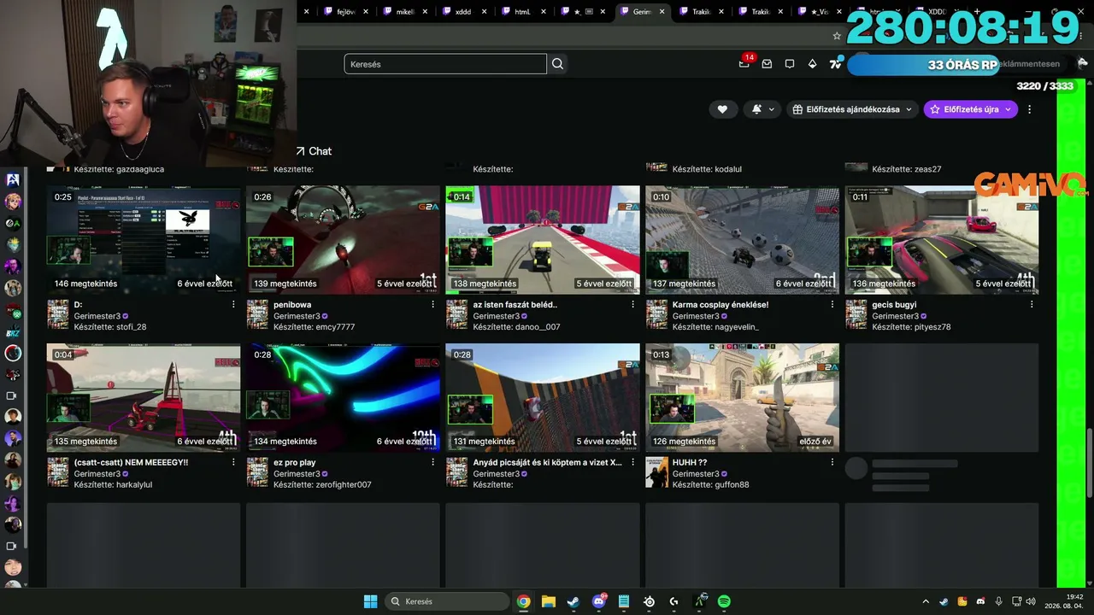1094x615 pixels.
Task: Open the BRZ channel in the sidebar
Action: pos(13,331)
